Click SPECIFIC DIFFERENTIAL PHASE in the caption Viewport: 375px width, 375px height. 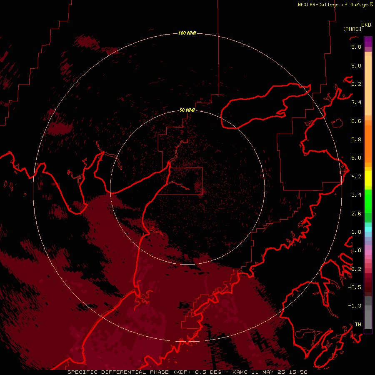point(119,372)
